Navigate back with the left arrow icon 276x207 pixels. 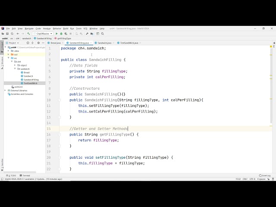tap(18, 34)
